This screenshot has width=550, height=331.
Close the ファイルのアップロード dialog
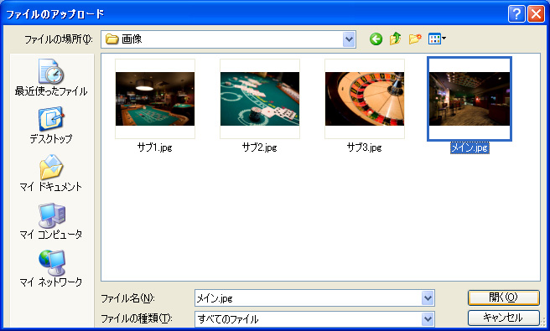pyautogui.click(x=536, y=14)
